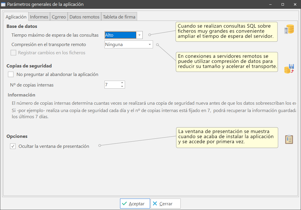Click the database server icon
This screenshot has height=210, width=301.
(x=289, y=29)
